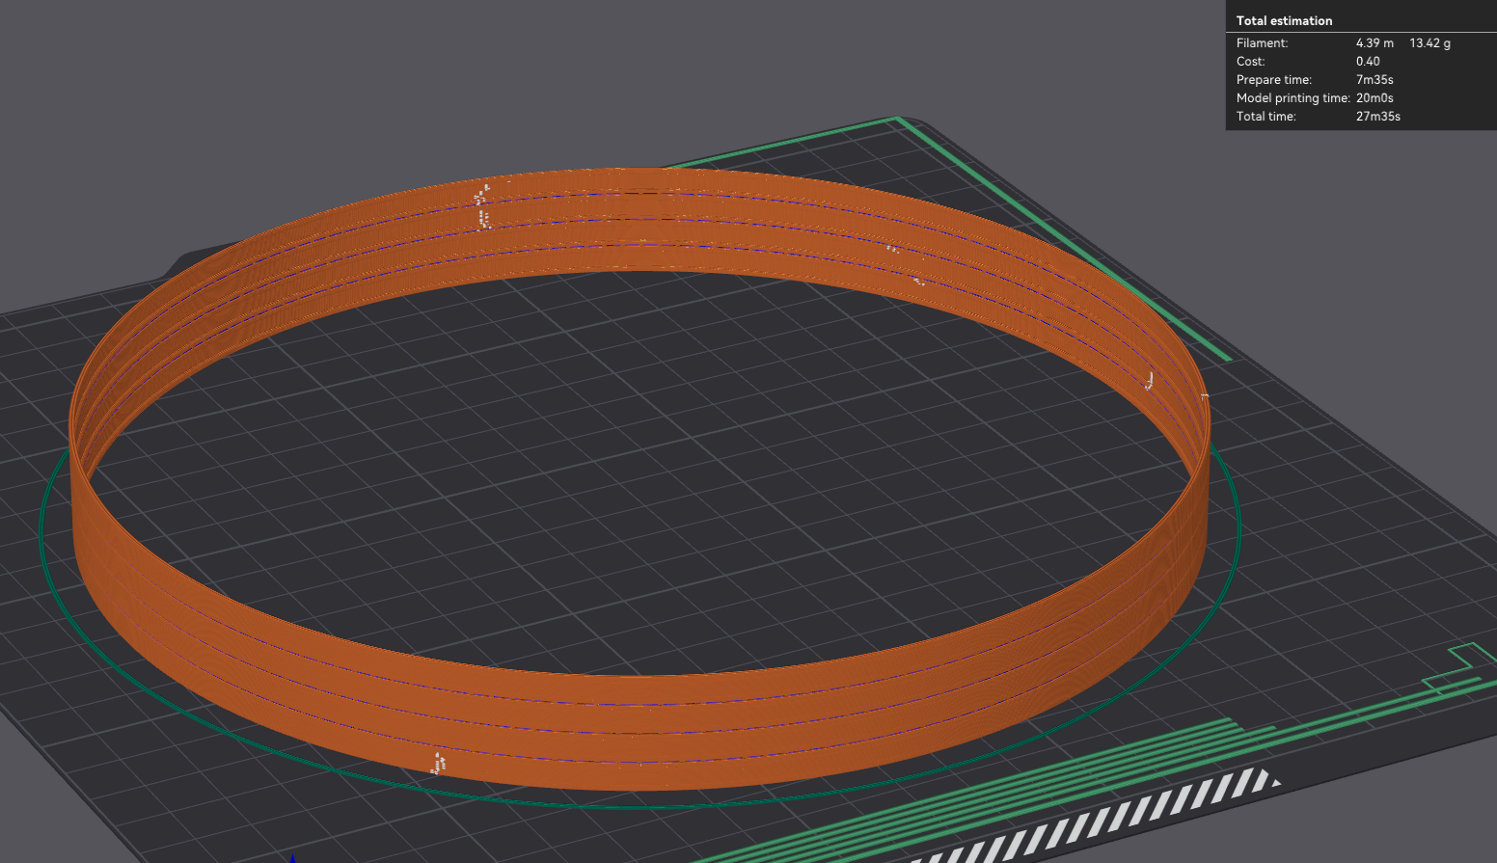Click the Total time value 27m35s
The width and height of the screenshot is (1497, 863).
pos(1378,116)
